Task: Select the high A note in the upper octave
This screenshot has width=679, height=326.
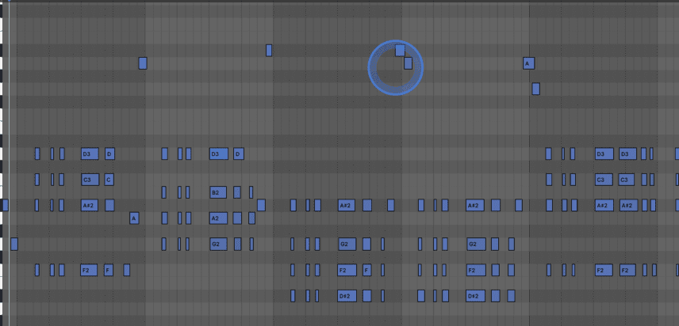Action: click(528, 63)
